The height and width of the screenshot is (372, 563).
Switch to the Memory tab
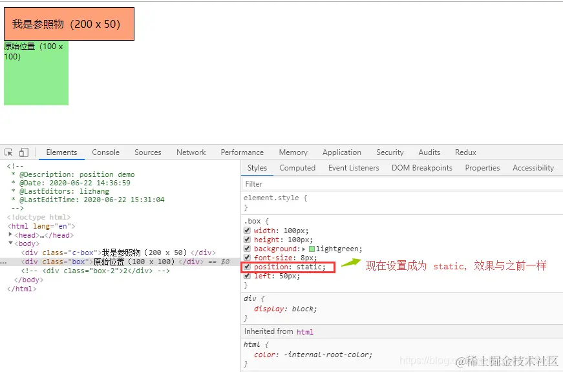click(x=293, y=152)
